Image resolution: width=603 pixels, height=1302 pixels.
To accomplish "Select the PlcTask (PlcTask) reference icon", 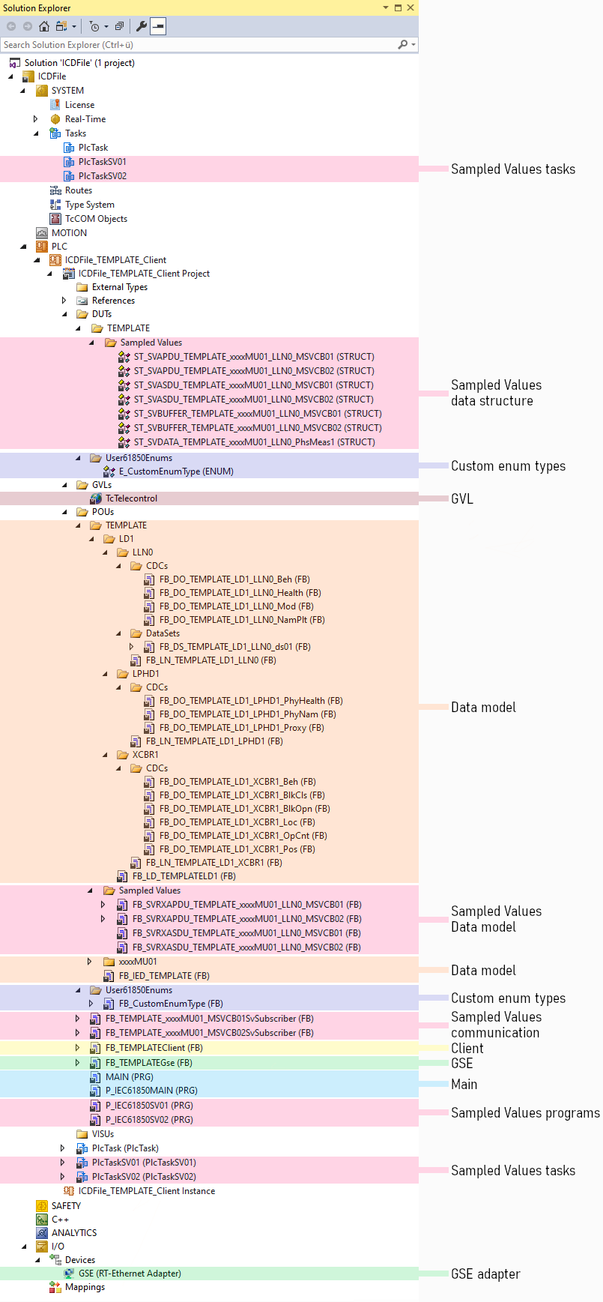I will pos(82,1148).
